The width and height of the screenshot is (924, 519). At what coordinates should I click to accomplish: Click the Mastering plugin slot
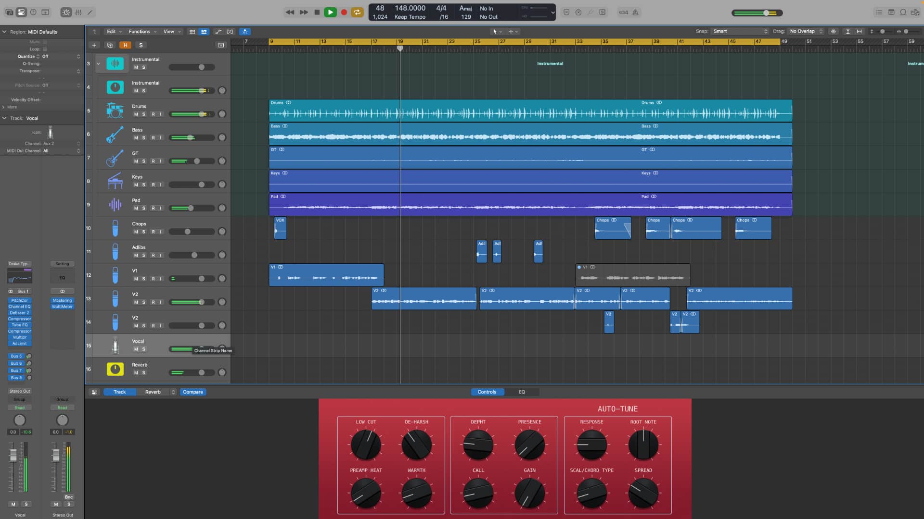click(62, 300)
